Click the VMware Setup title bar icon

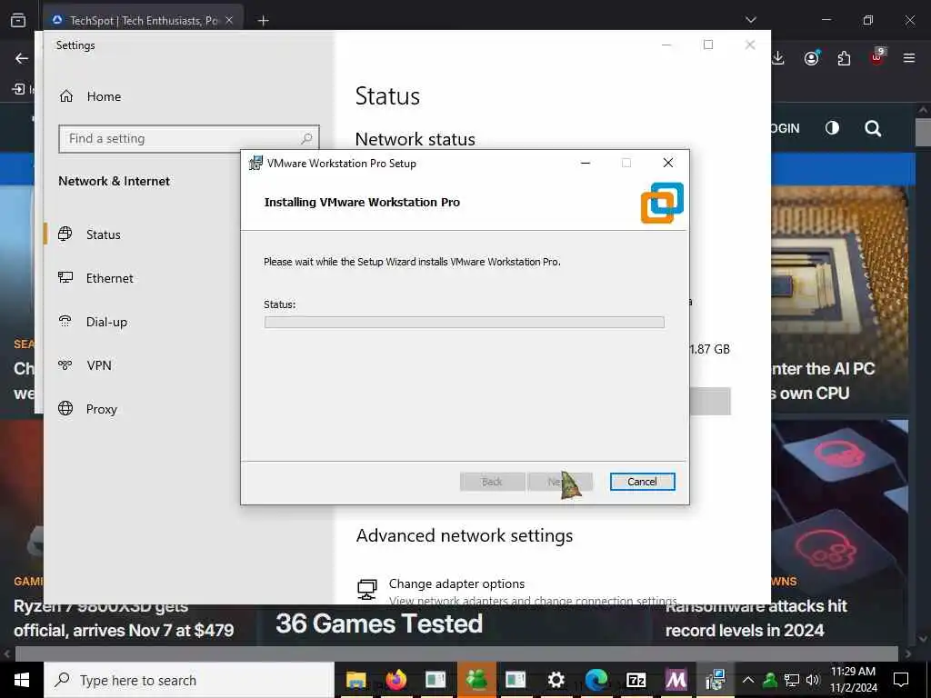click(255, 163)
